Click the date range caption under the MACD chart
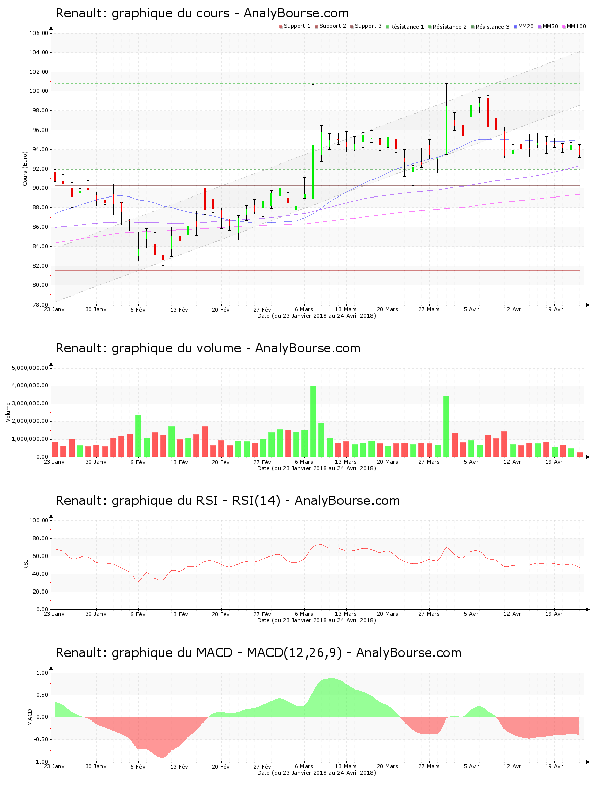The height and width of the screenshot is (787, 609). [x=317, y=773]
